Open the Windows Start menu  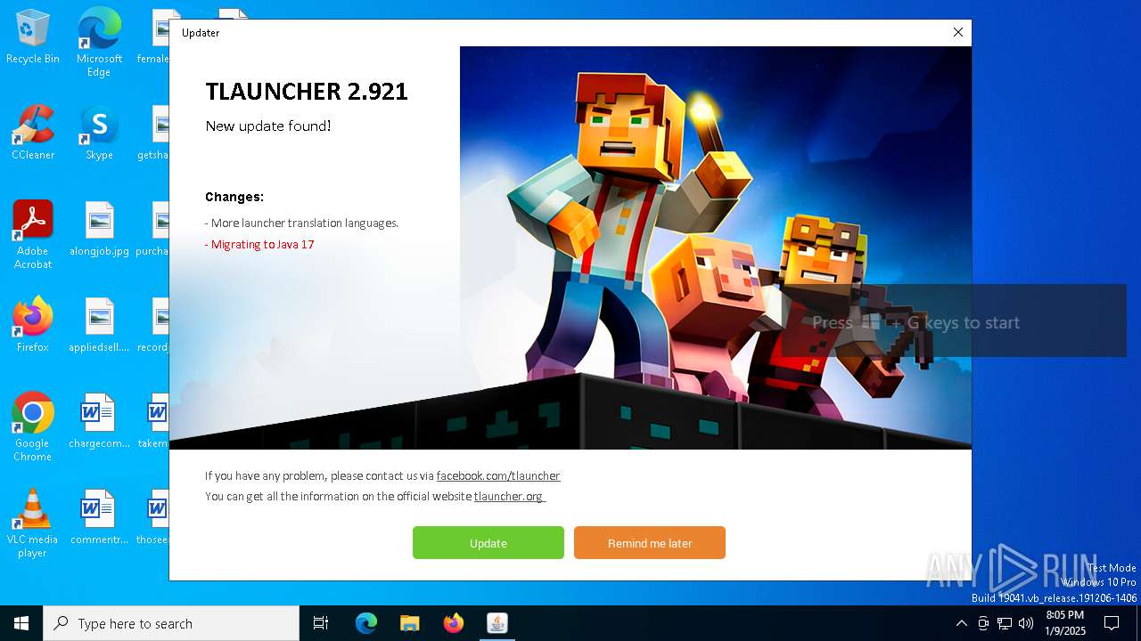click(21, 623)
